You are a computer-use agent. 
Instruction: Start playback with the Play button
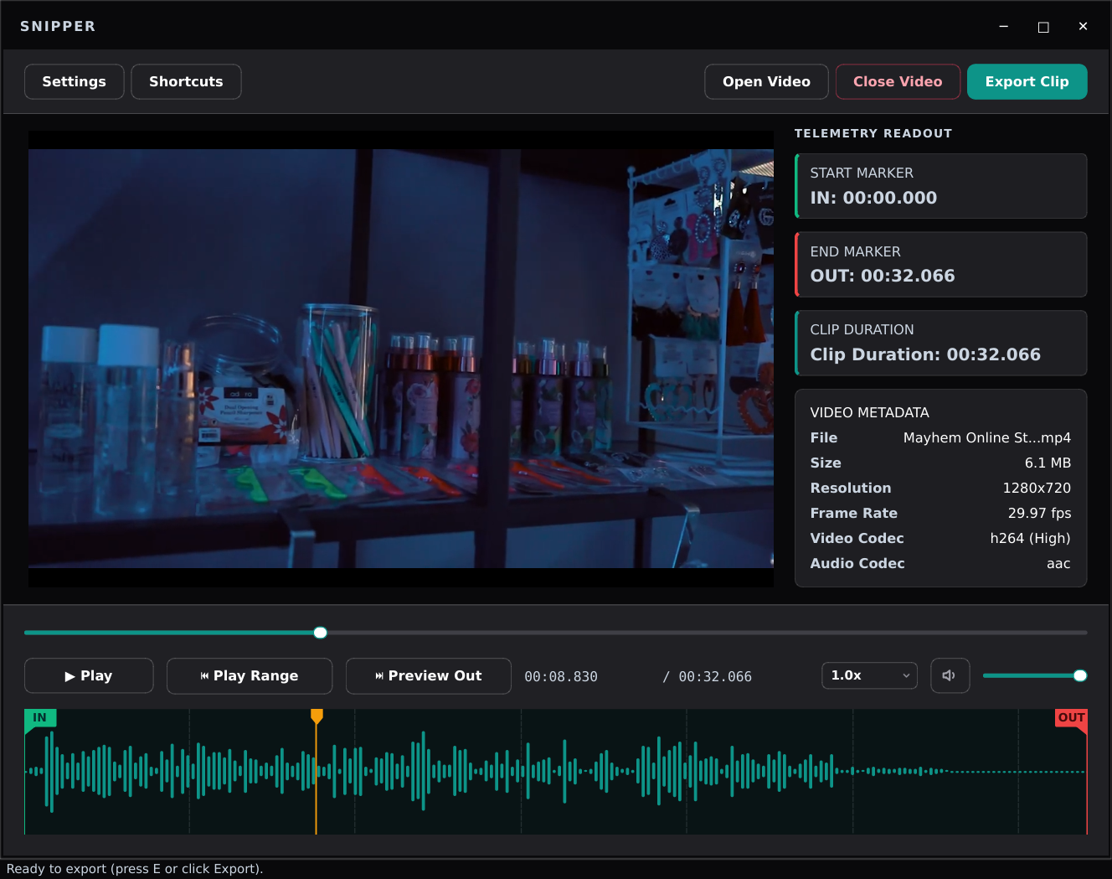pyautogui.click(x=89, y=675)
